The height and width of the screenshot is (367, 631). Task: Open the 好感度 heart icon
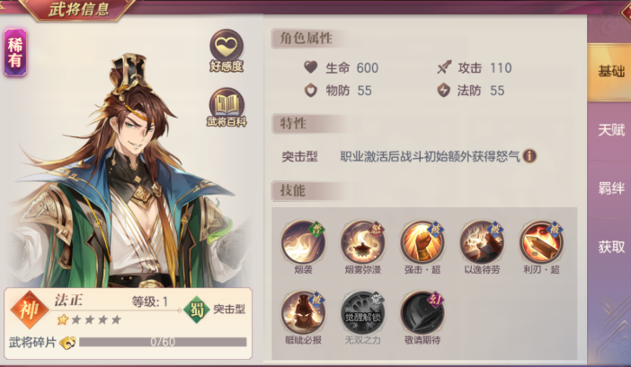click(227, 49)
